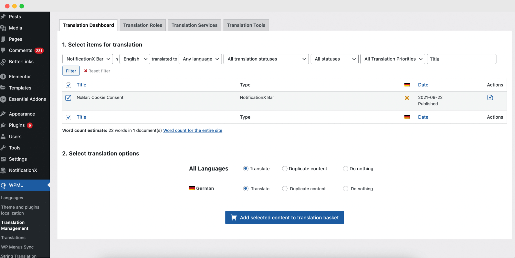Click the Filter button
Screen dimensions: 515x258
[71, 71]
